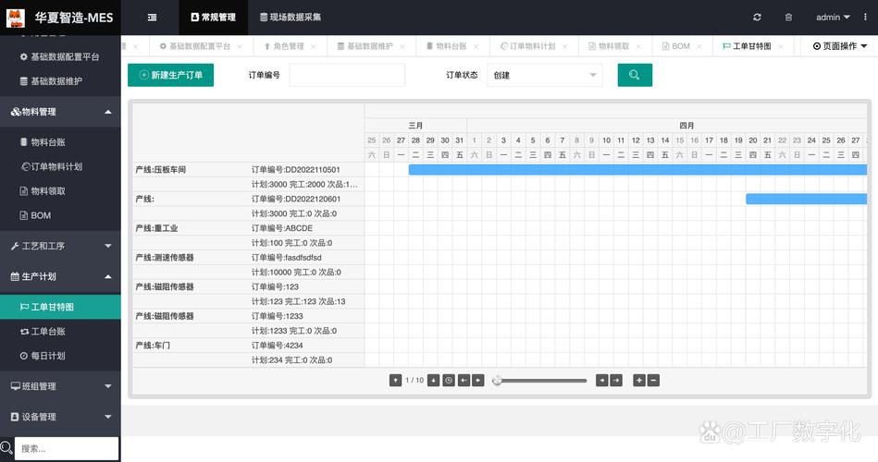Open 物料台账 in sidebar
Image resolution: width=878 pixels, height=462 pixels.
tap(60, 142)
